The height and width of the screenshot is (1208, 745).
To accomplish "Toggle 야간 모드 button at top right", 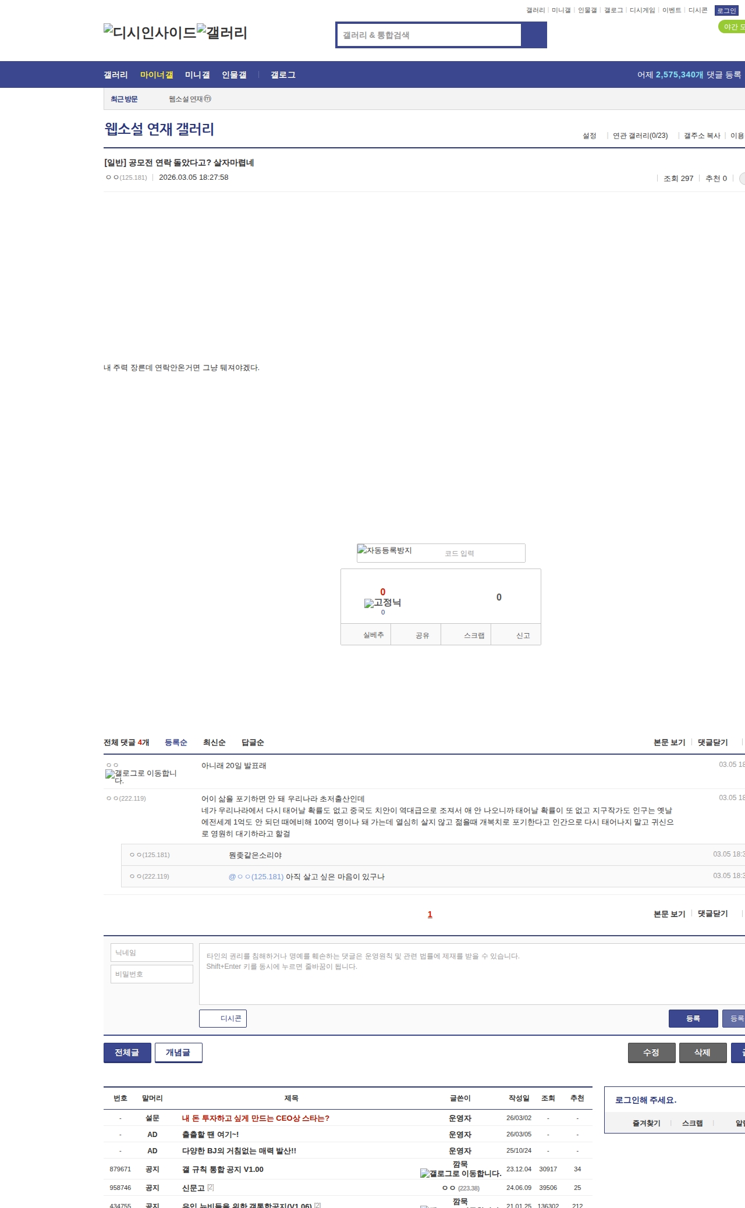I will (x=733, y=27).
